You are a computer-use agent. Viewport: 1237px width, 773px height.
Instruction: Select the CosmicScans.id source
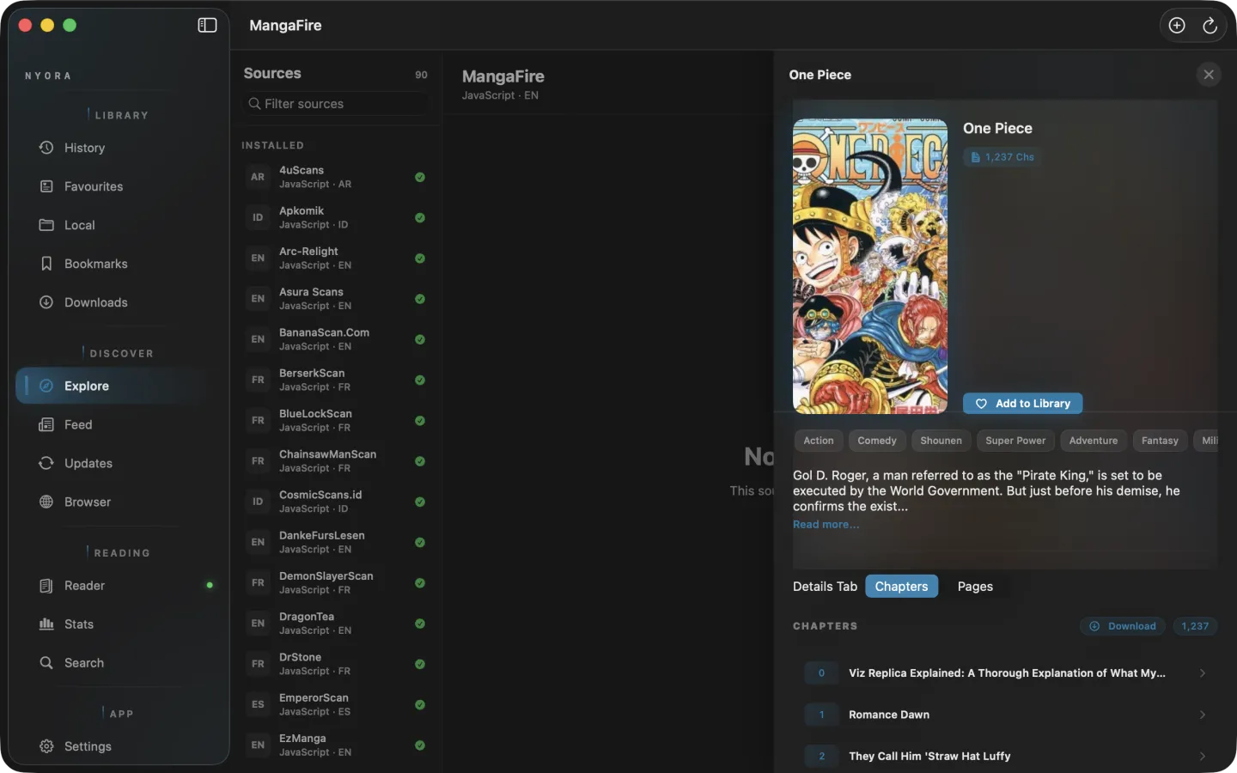coord(335,502)
